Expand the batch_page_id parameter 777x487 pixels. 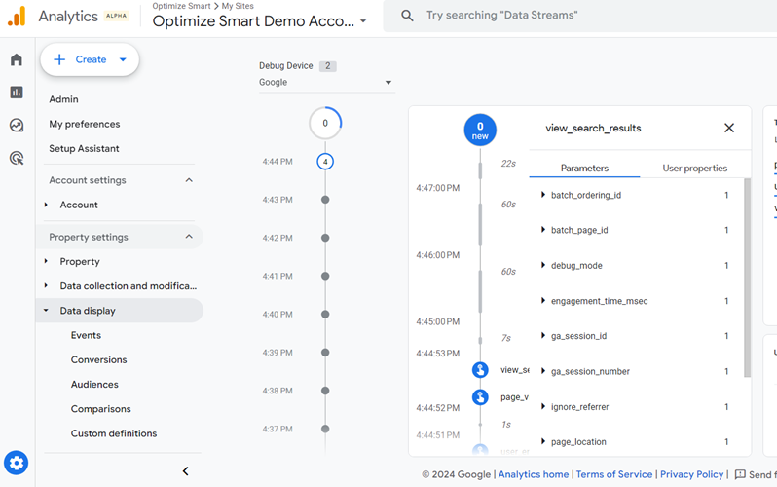click(x=543, y=230)
